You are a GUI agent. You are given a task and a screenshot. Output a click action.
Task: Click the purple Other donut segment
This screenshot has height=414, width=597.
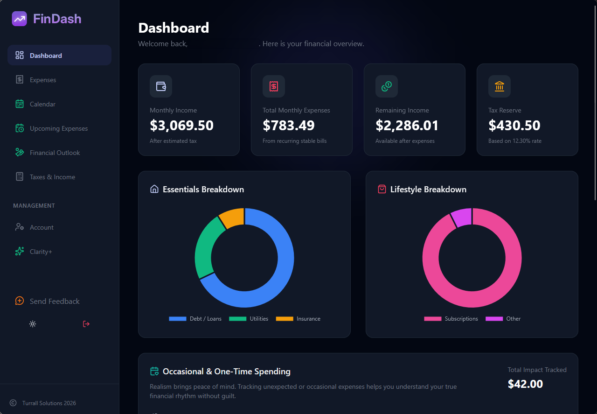[x=462, y=217]
